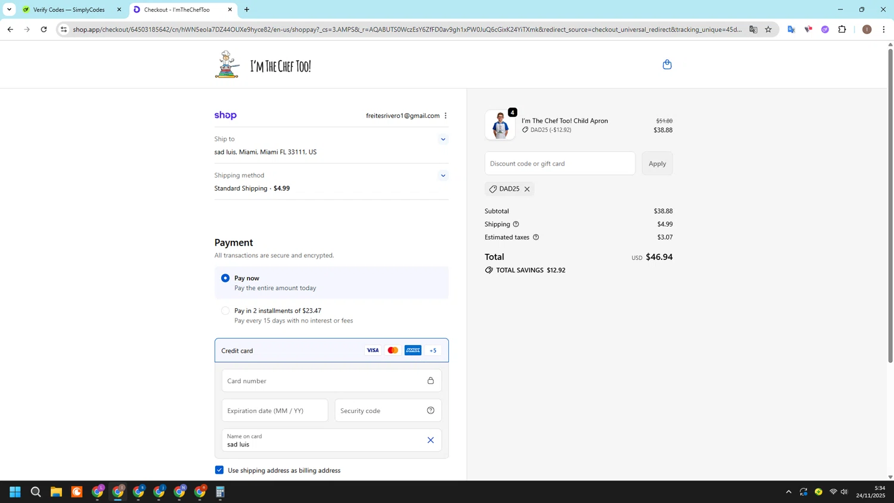This screenshot has height=503, width=894.
Task: Open the Chrome profile avatar
Action: (x=867, y=29)
